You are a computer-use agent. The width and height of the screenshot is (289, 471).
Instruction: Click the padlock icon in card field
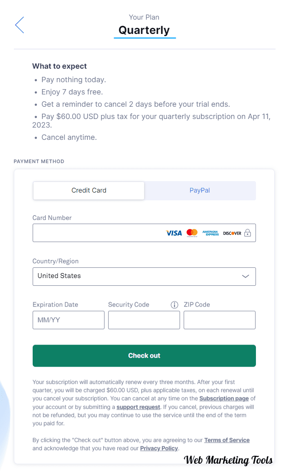pyautogui.click(x=247, y=233)
